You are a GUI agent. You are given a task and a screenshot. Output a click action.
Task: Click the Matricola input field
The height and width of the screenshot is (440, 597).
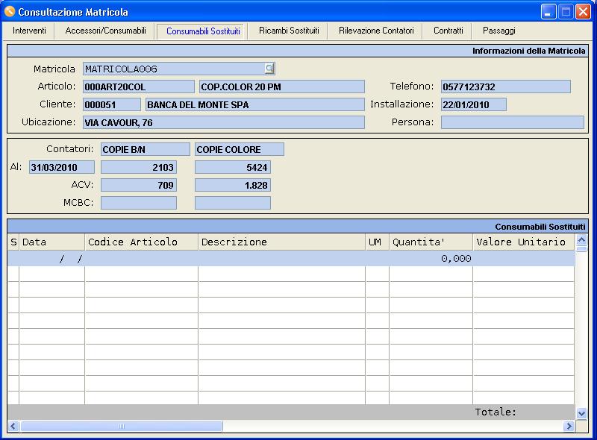173,69
